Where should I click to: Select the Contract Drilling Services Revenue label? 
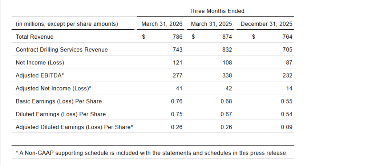pos(62,50)
